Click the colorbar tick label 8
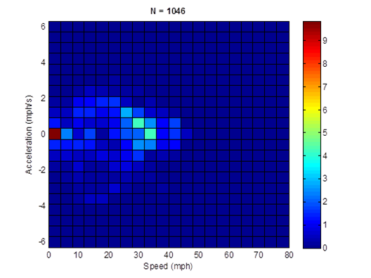 [x=325, y=63]
